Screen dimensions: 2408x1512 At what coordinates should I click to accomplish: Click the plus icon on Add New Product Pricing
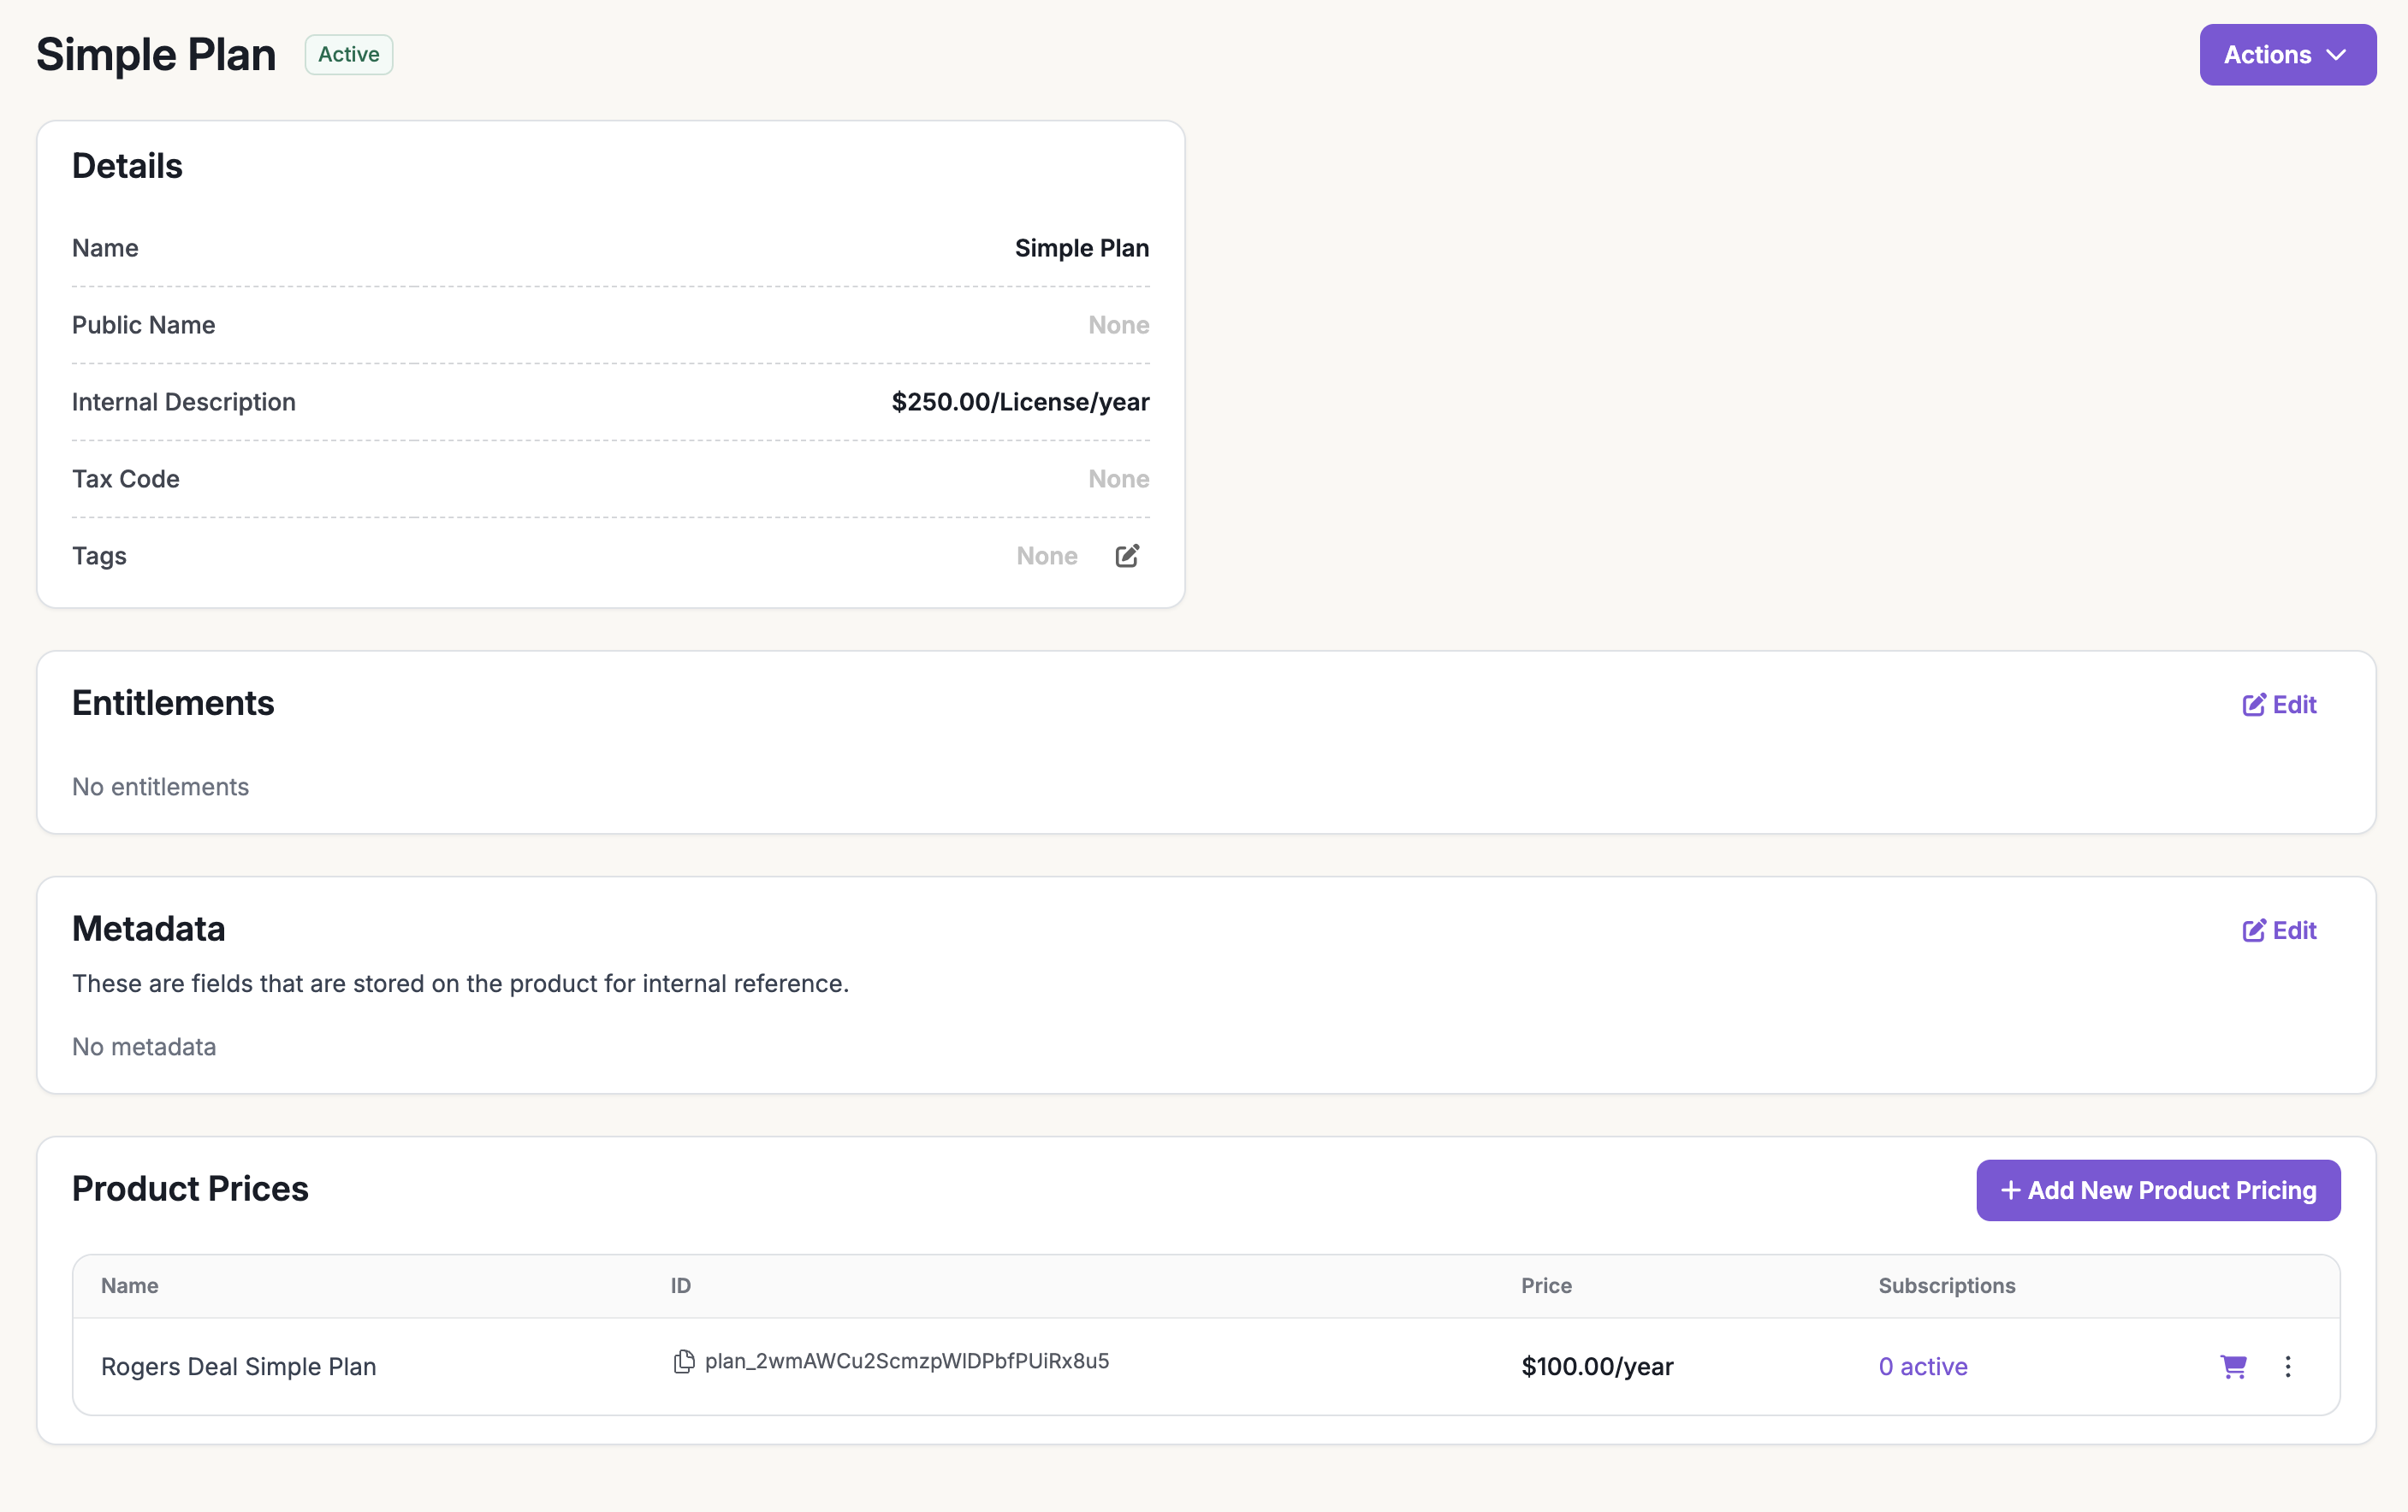click(2010, 1190)
